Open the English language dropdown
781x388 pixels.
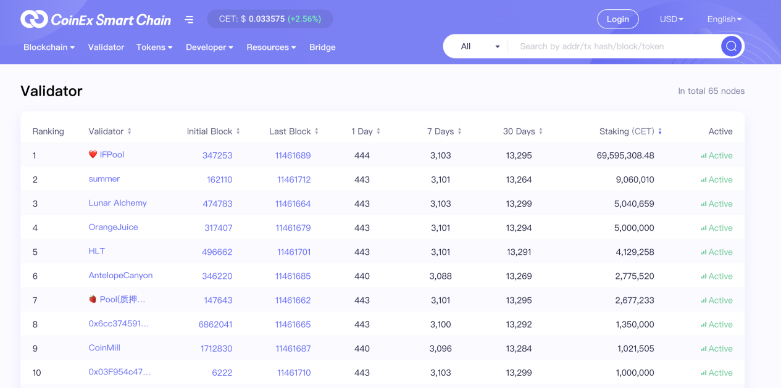coord(724,19)
